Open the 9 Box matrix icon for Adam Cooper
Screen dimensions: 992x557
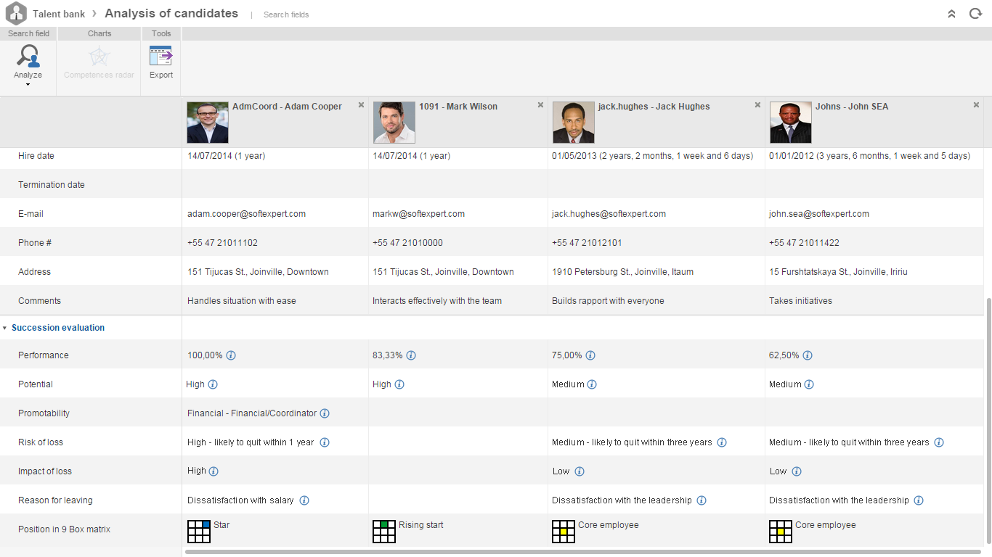pos(198,531)
